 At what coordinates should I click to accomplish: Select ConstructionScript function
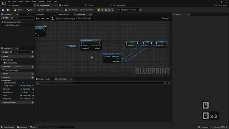click(x=11, y=70)
